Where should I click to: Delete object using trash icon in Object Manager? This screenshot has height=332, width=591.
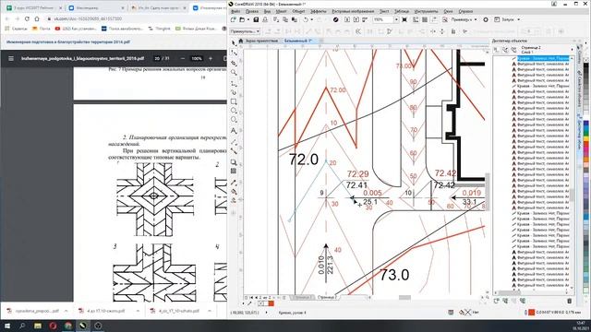pyautogui.click(x=569, y=301)
